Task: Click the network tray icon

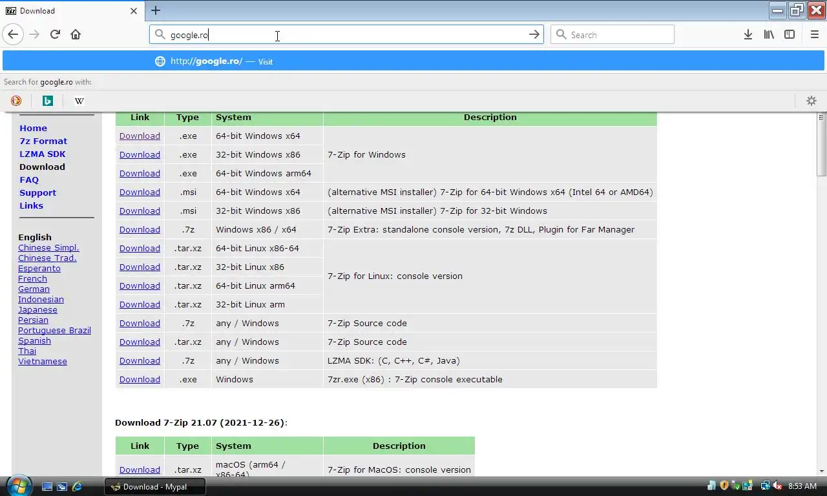Action: click(x=766, y=486)
